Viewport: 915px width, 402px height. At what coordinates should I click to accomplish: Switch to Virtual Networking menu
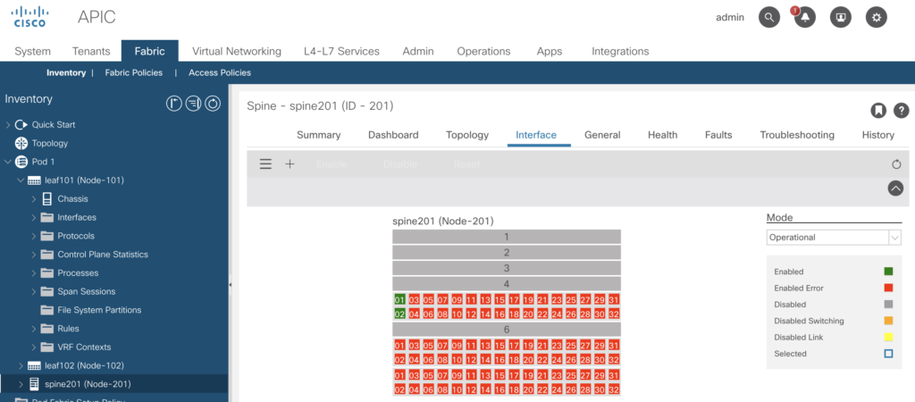[x=236, y=51]
